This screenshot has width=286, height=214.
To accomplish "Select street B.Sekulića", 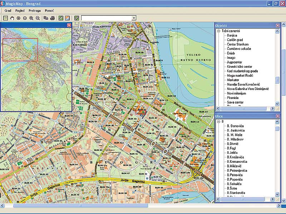I will pos(234,184).
